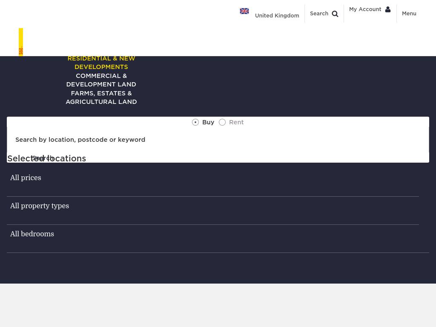
Task: Switch to Residential & New Developments tab
Action: click(x=101, y=63)
